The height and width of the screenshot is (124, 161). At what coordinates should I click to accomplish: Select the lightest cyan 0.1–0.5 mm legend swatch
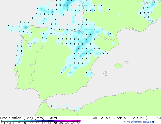[x=4, y=121]
